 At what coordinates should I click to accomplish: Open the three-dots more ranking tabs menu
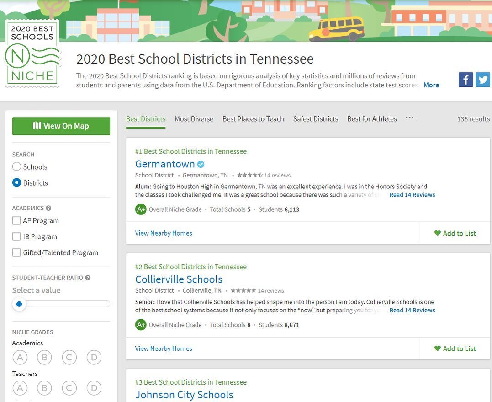click(x=409, y=118)
